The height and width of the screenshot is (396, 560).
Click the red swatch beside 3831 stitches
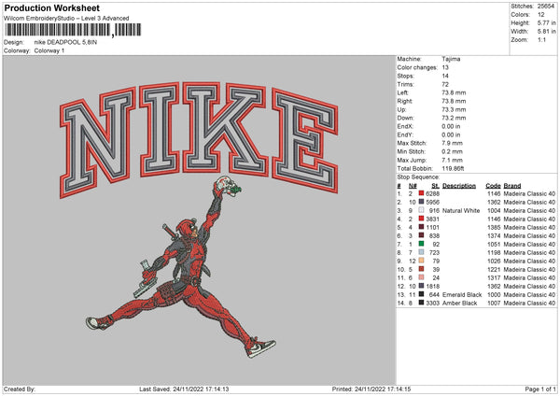pos(422,219)
